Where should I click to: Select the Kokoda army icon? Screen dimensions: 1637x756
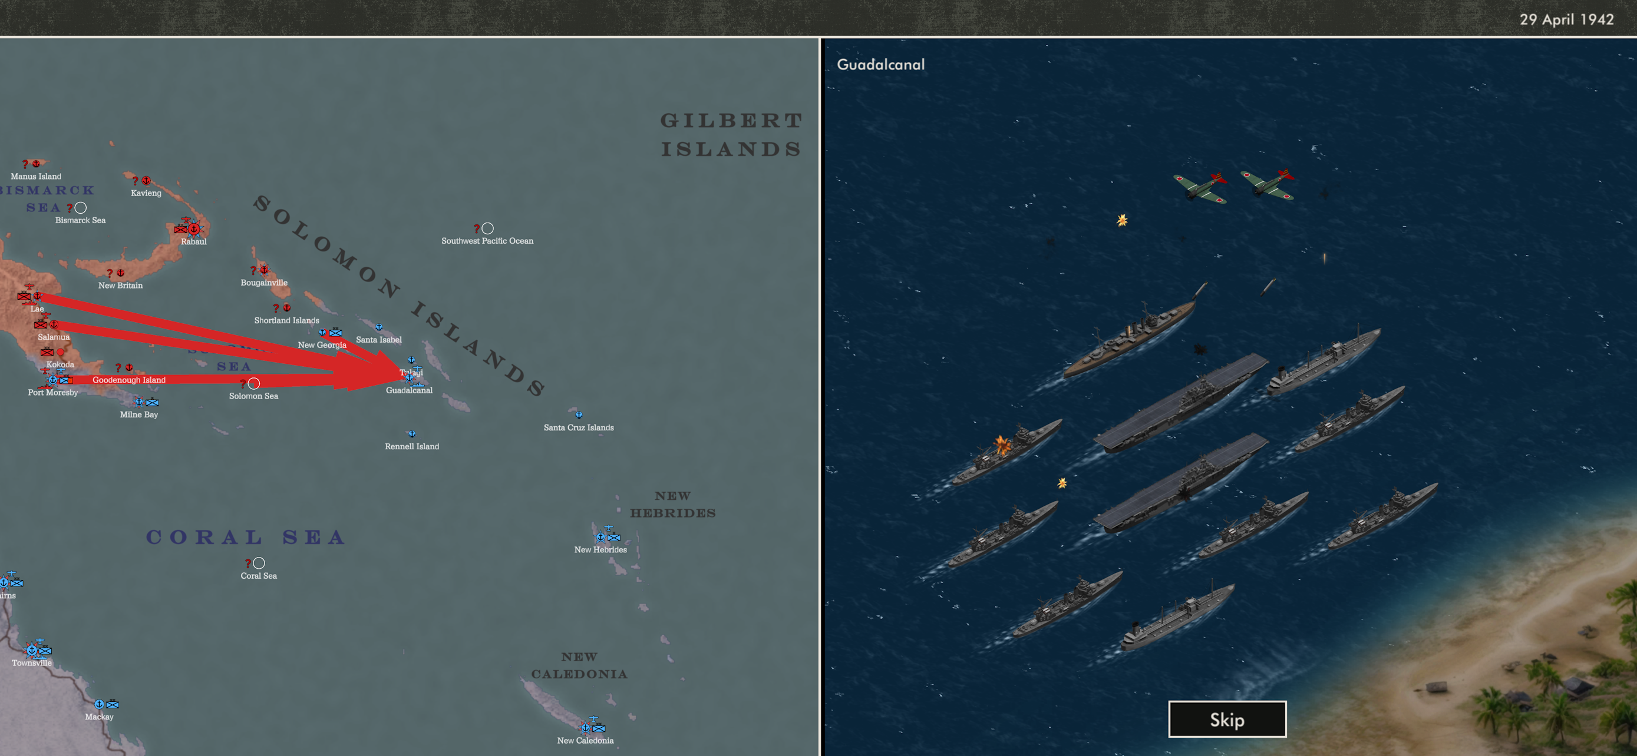[47, 352]
